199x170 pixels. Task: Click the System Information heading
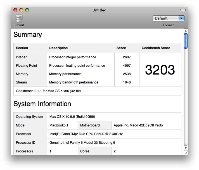(x=42, y=104)
